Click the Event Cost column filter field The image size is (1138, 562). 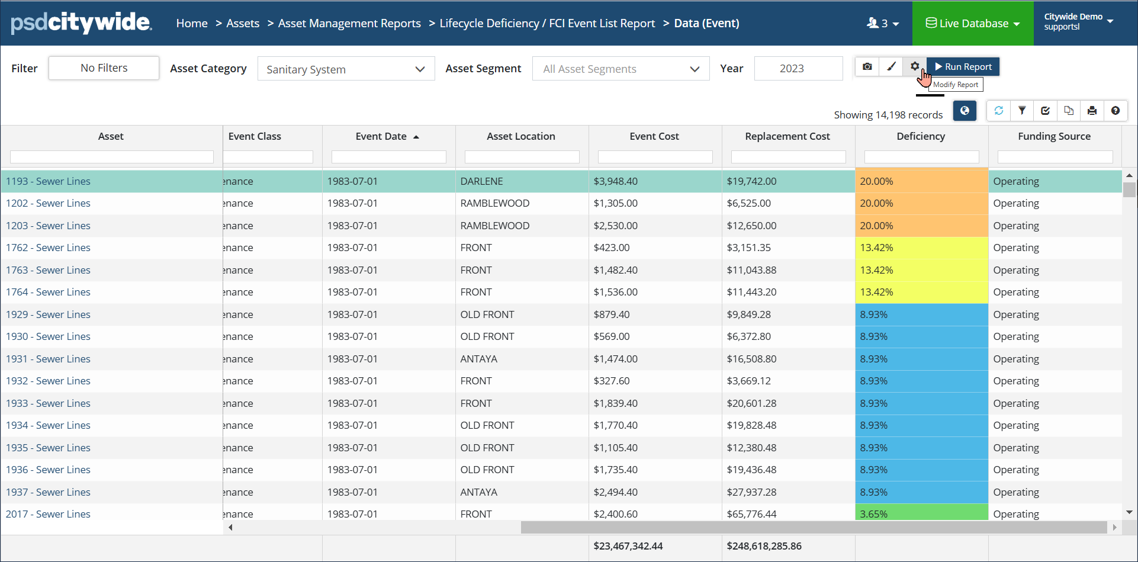pyautogui.click(x=655, y=157)
